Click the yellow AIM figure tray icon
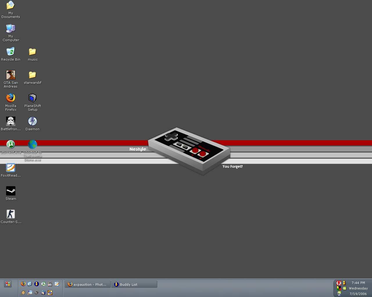372x297 pixels. pyautogui.click(x=344, y=283)
